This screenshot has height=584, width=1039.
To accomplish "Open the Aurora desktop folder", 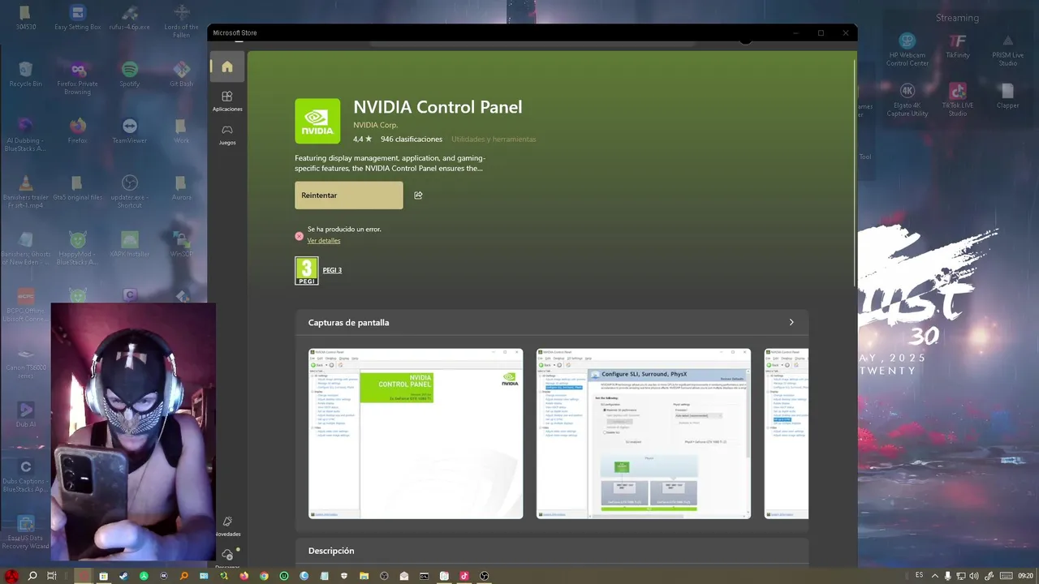I will [182, 187].
